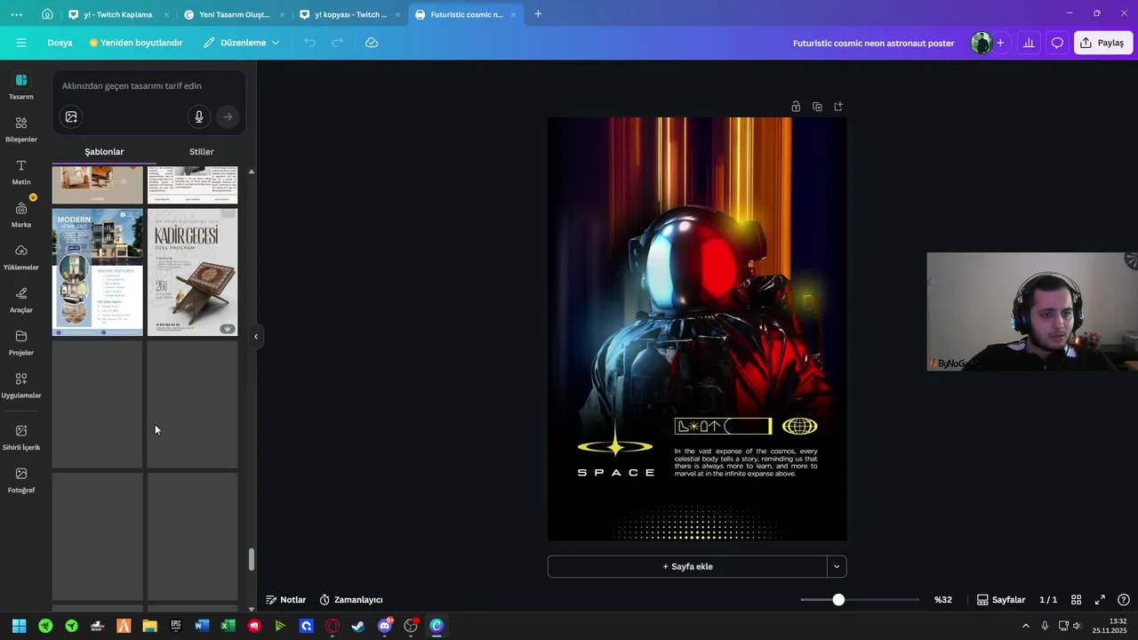
Task: Open the Yüklemeler uploads panel
Action: (x=21, y=257)
